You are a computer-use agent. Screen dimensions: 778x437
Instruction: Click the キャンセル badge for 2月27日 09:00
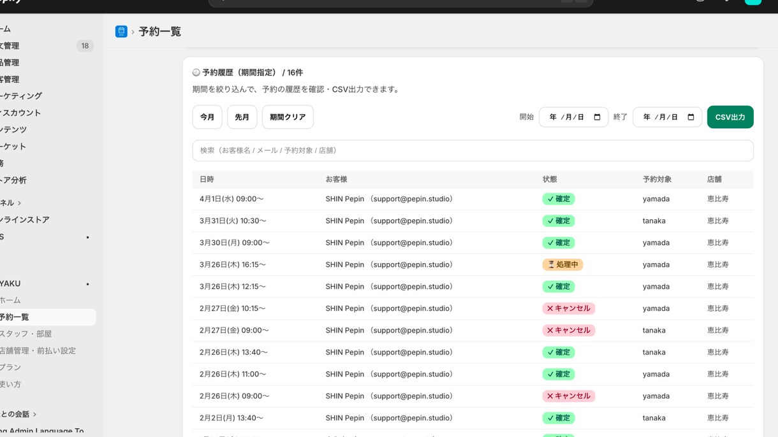tap(569, 331)
